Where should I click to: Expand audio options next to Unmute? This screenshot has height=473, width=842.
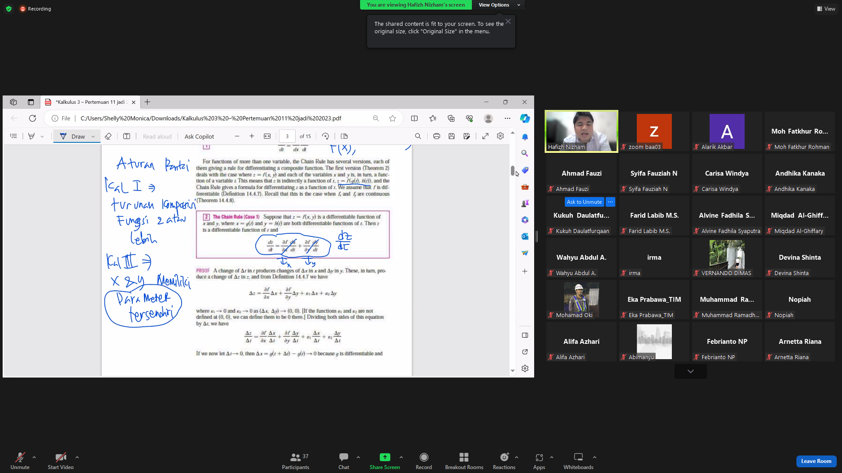tap(34, 457)
